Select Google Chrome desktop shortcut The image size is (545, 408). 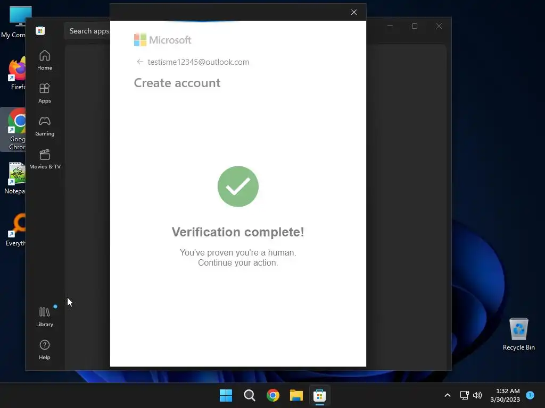(13, 130)
